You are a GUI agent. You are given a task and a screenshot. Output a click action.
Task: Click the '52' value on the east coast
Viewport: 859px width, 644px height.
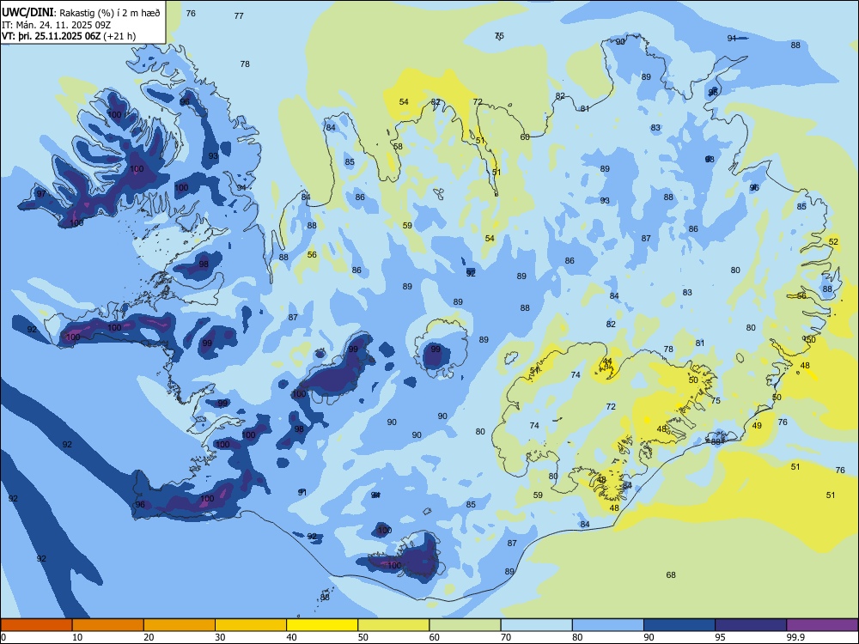[x=833, y=241]
